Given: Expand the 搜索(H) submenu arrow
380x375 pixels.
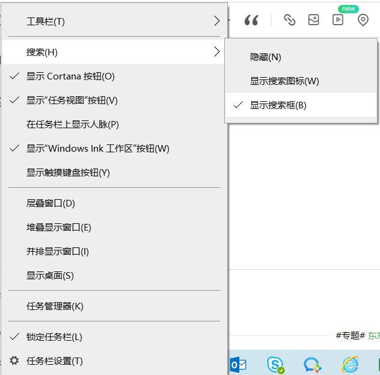Looking at the screenshot, I should [216, 51].
